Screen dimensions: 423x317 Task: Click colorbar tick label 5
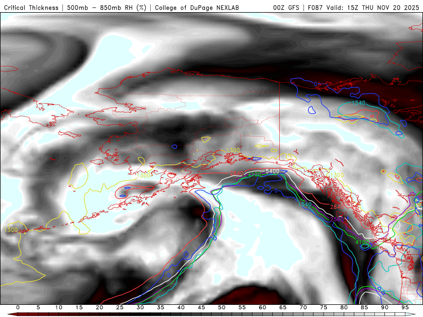(x=38, y=307)
